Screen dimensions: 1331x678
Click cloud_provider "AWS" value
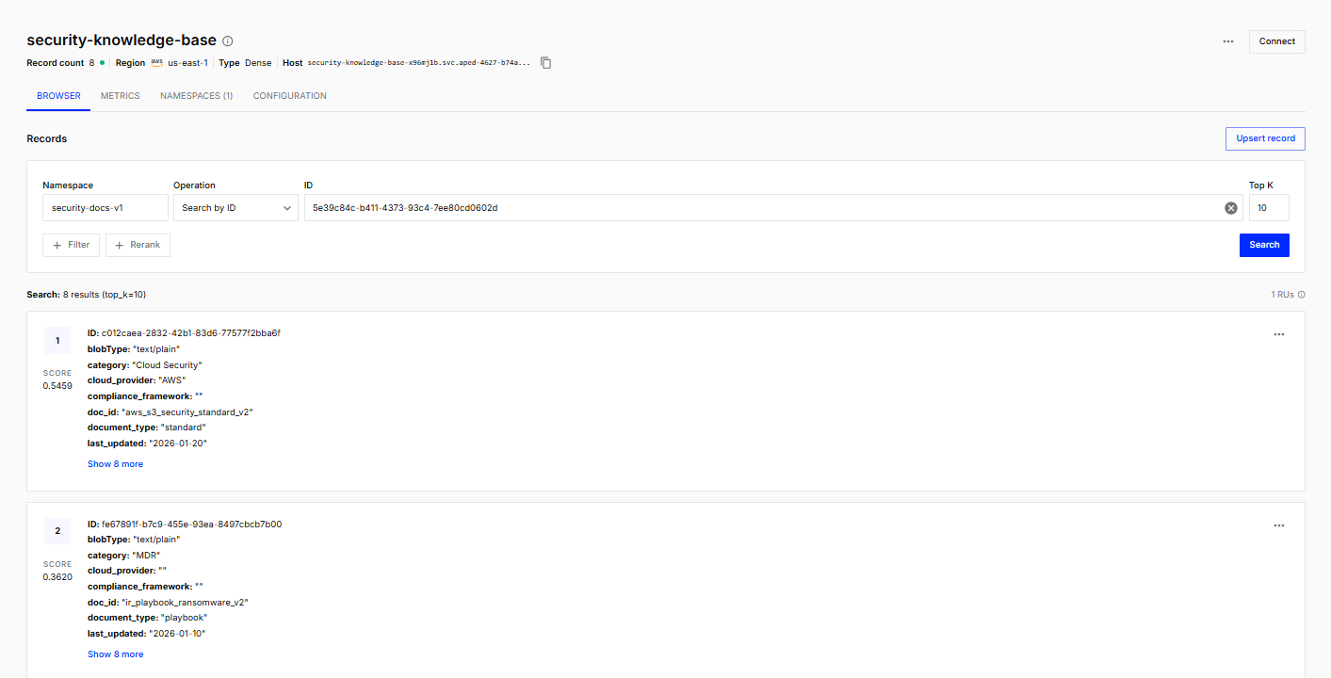click(x=171, y=380)
